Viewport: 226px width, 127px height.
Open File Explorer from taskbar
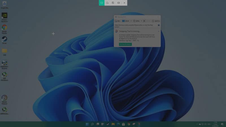113,124
